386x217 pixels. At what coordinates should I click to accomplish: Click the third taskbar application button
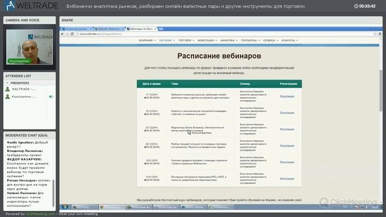tap(139, 207)
